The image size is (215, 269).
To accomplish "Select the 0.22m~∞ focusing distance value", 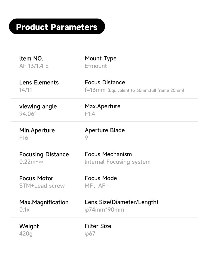I will point(31,162).
